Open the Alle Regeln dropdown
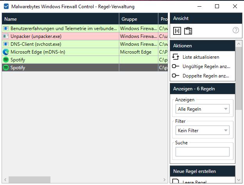 (202, 109)
